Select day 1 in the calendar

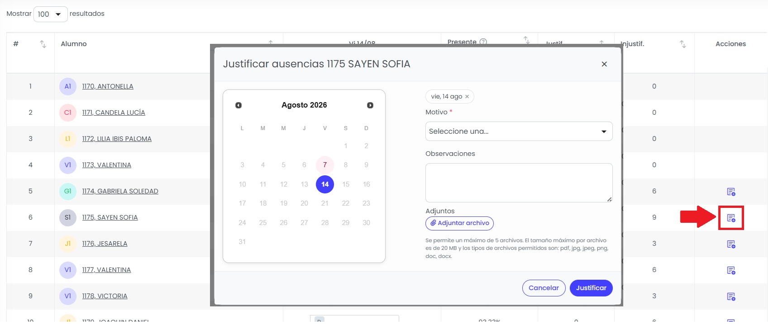pyautogui.click(x=346, y=146)
